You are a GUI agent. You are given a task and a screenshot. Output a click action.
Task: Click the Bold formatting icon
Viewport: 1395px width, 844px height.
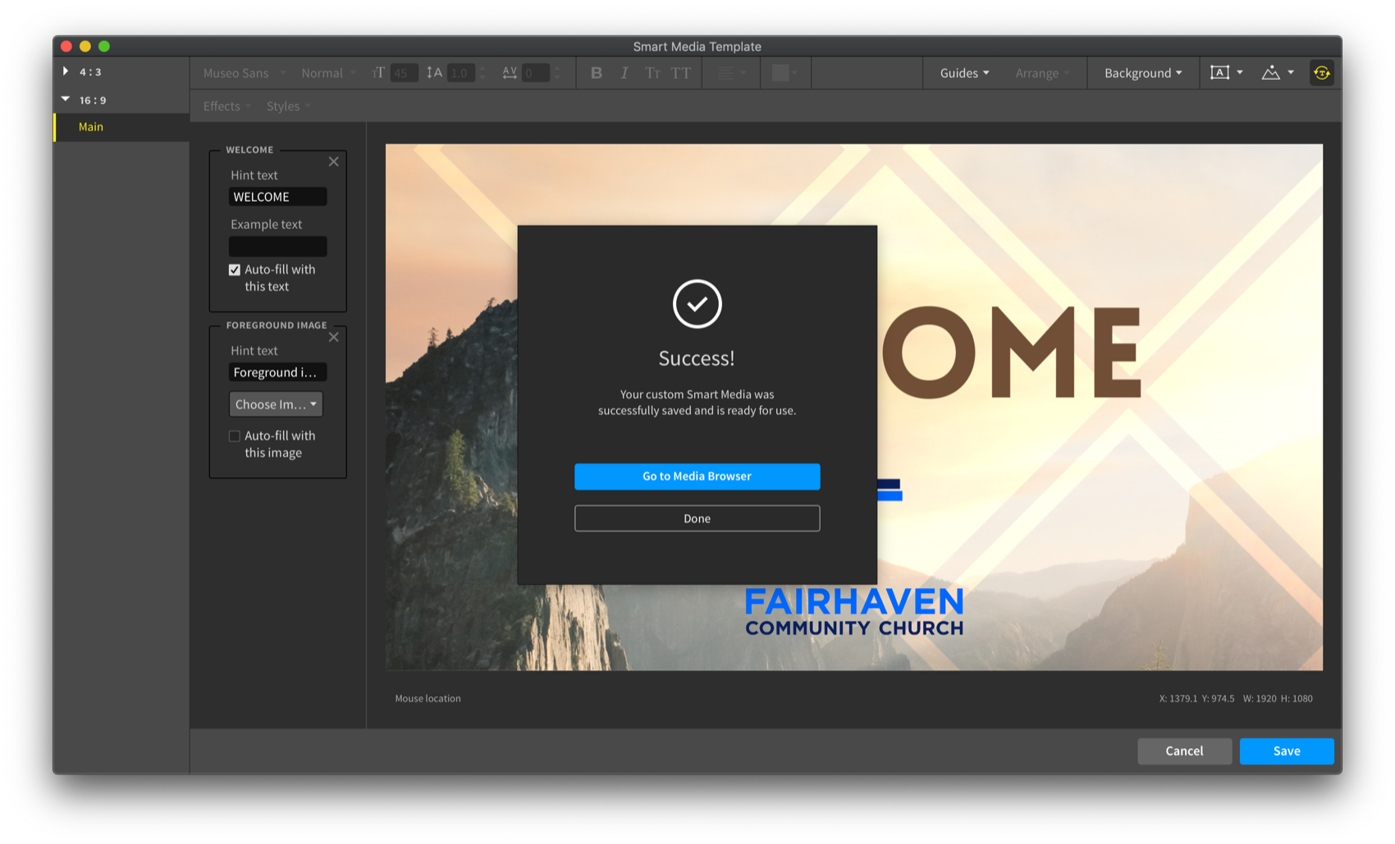coord(597,73)
